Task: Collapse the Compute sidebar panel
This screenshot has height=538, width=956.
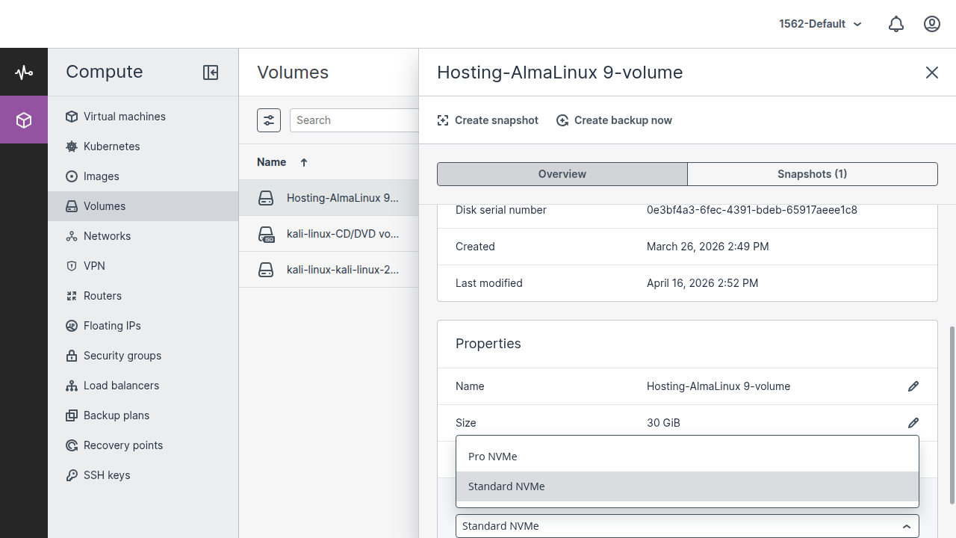Action: coord(211,72)
